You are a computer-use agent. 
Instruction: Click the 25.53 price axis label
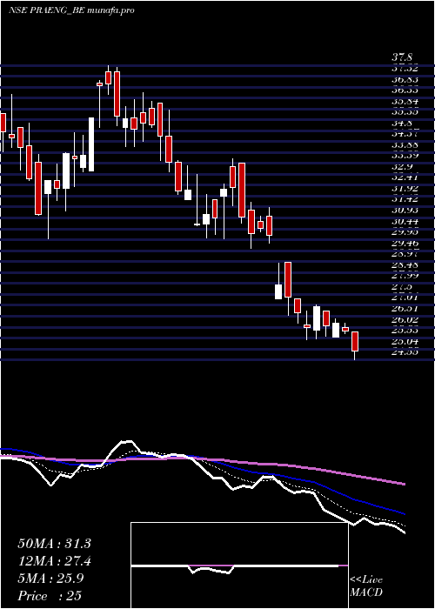pos(405,331)
